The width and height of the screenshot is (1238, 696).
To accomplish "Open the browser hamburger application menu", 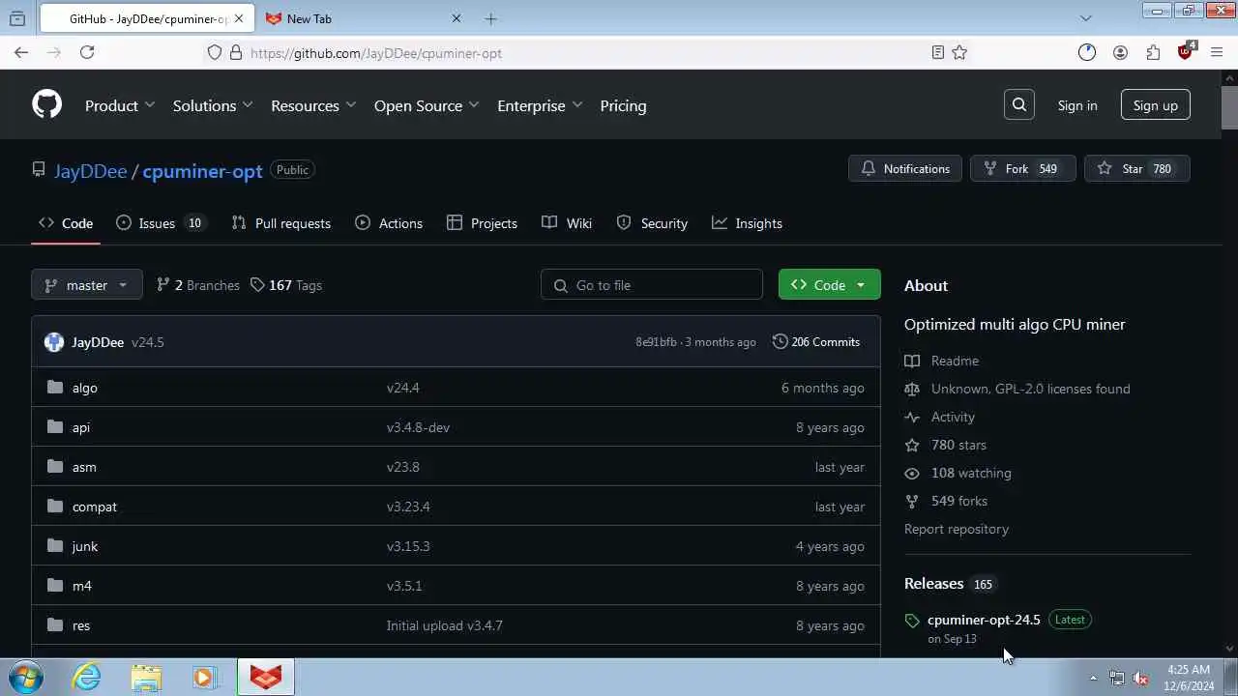I will click(1217, 52).
